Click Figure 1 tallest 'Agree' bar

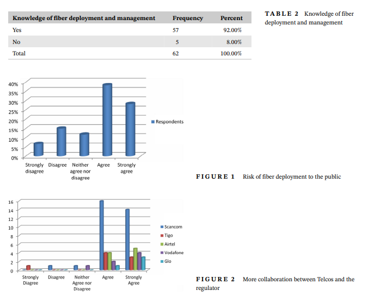(107, 120)
